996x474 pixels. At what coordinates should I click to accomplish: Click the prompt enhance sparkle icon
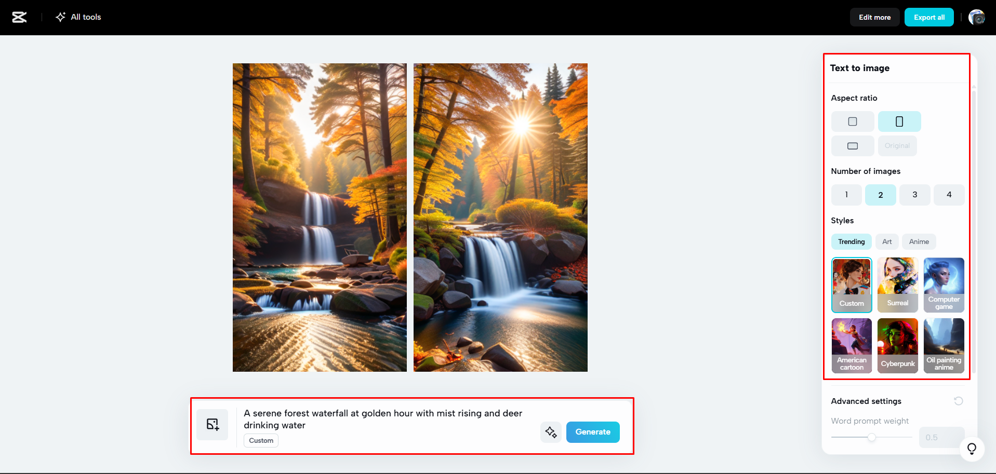point(551,432)
